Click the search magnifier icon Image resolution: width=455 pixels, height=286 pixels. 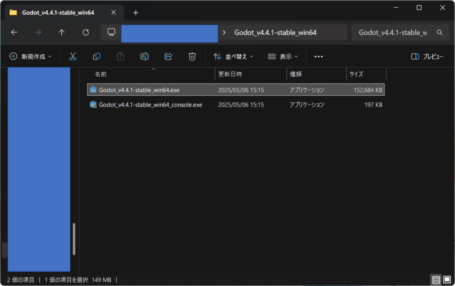(439, 32)
